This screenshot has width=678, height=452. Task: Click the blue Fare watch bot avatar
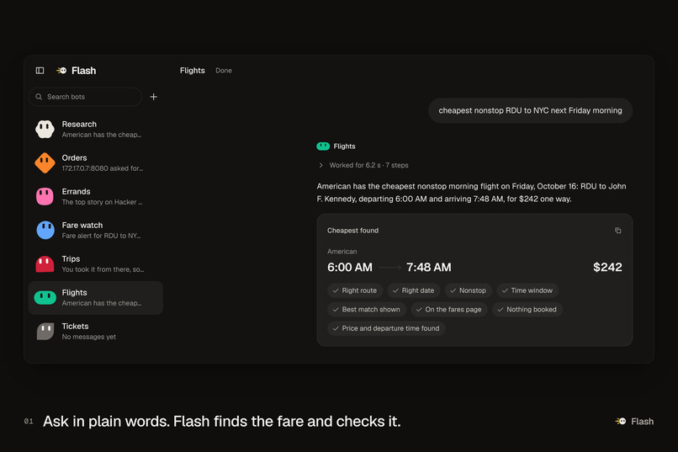click(x=45, y=230)
